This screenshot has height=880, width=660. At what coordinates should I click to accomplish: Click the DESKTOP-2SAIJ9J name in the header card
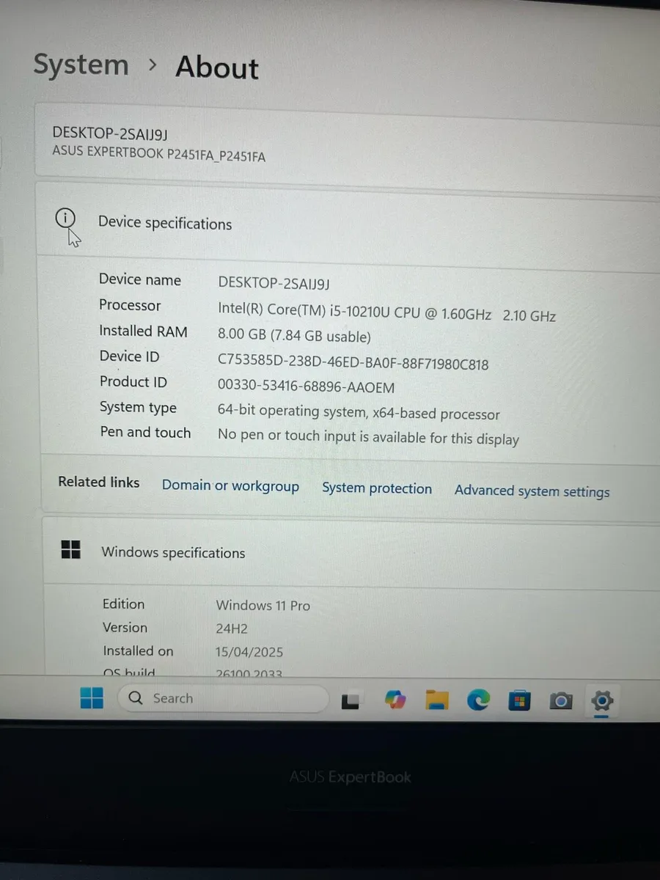click(x=110, y=133)
